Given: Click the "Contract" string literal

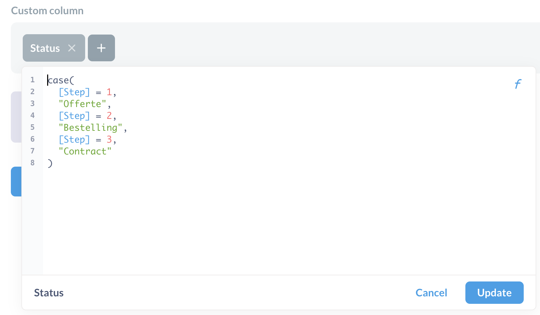Looking at the screenshot, I should [x=85, y=151].
